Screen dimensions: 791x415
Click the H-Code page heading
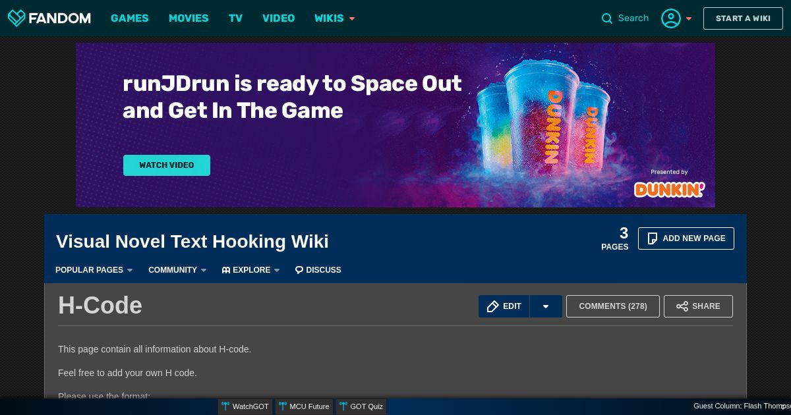point(100,306)
